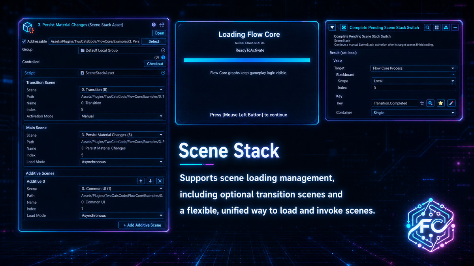The height and width of the screenshot is (266, 474).
Task: Click the minus icon in the node header
Action: pos(455,28)
